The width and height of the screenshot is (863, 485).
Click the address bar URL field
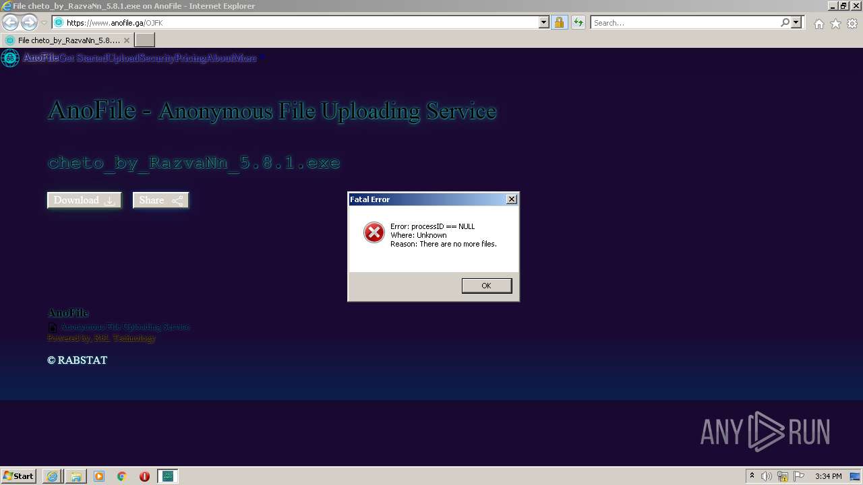(x=301, y=23)
